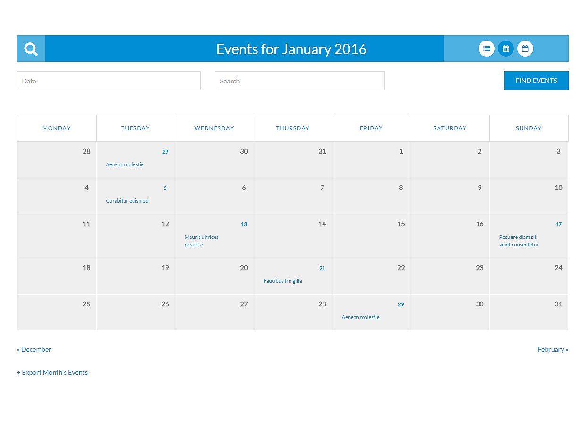Viewport: 588px width, 427px height.
Task: Select day cell 4 on Monday
Action: [57, 196]
